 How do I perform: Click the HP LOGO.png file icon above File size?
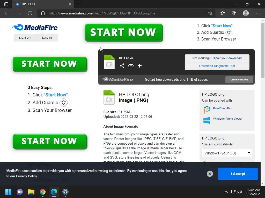[109, 97]
